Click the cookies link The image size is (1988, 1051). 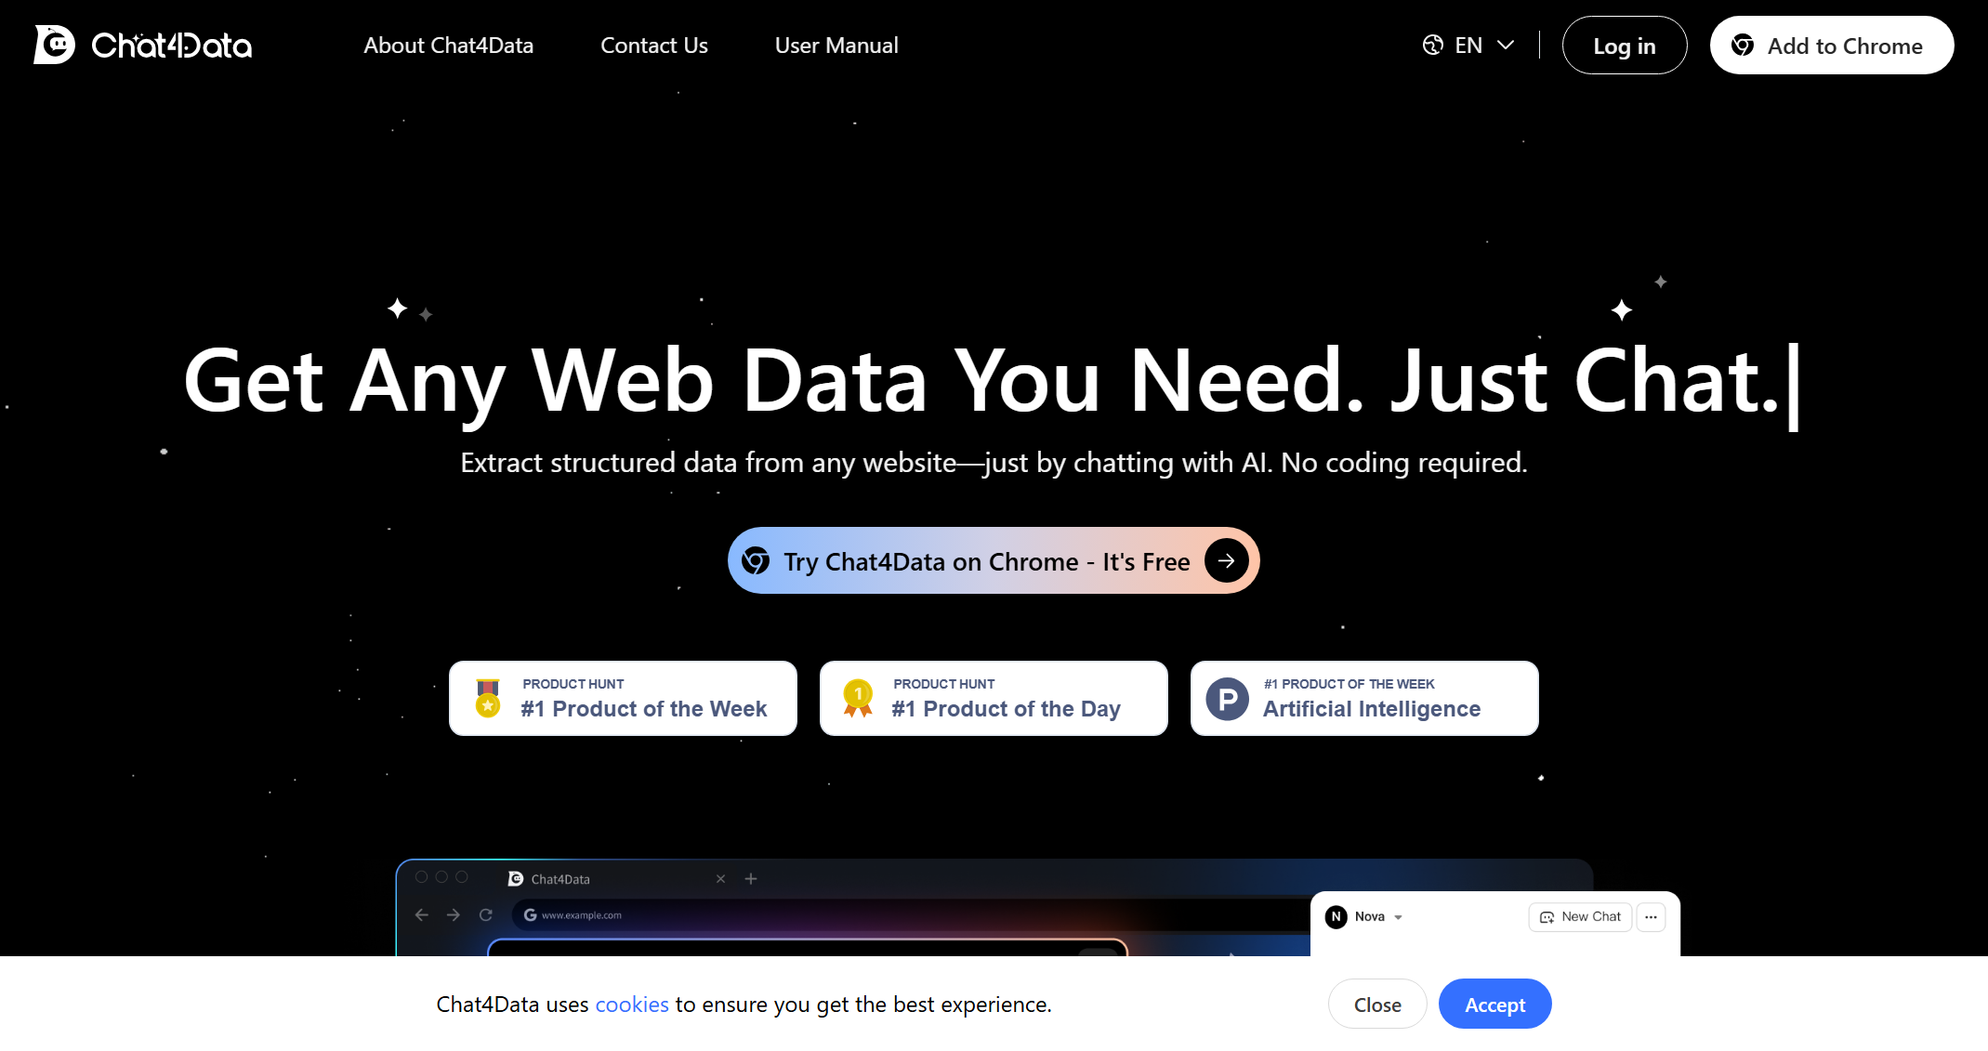click(632, 1005)
